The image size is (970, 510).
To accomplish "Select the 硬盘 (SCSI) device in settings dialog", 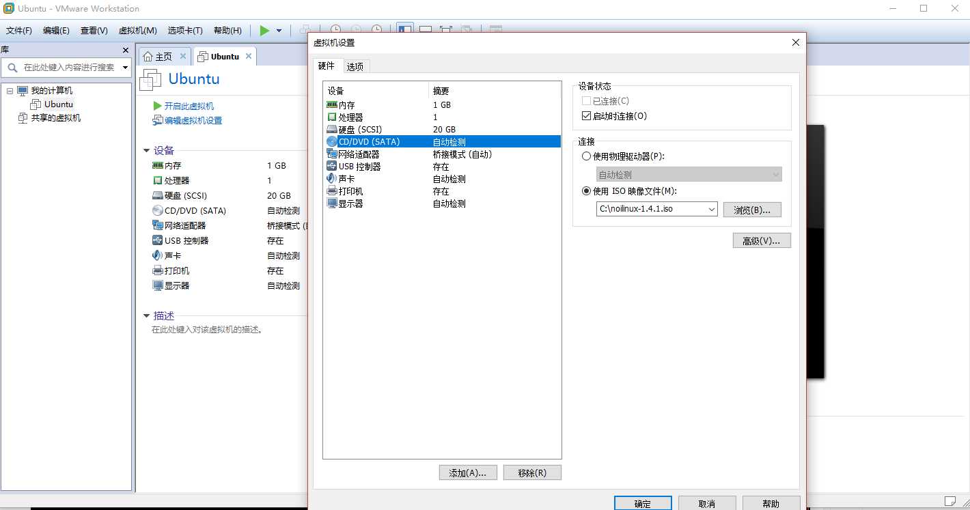I will [x=442, y=129].
